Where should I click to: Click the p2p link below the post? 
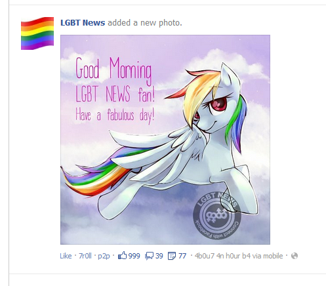pos(104,256)
